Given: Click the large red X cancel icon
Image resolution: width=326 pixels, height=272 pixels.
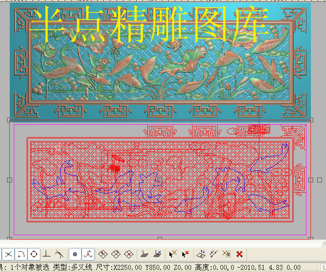Looking at the screenshot, I should coord(240,254).
